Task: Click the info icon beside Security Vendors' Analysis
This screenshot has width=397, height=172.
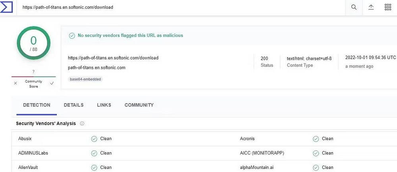Action: coord(82,123)
